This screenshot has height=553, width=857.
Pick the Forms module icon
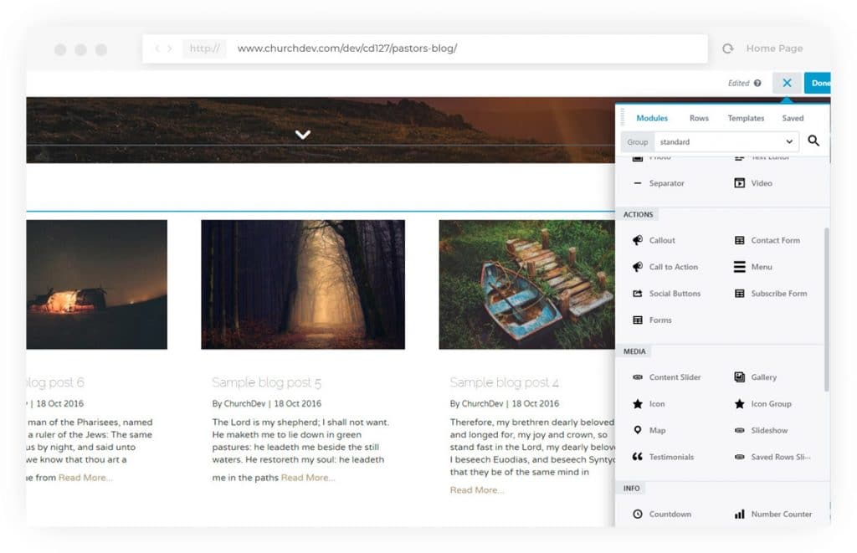(x=637, y=320)
